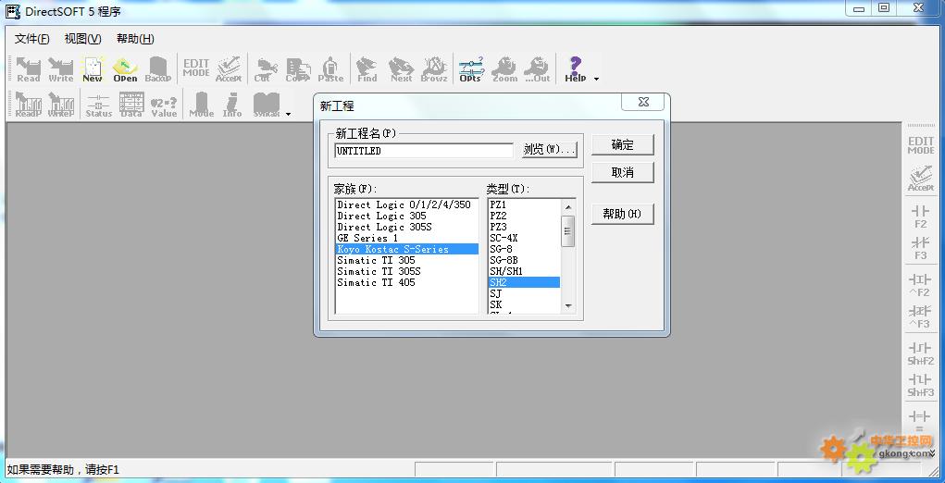Click the Status toolbar icon
Screen dimensions: 945x483
click(98, 105)
